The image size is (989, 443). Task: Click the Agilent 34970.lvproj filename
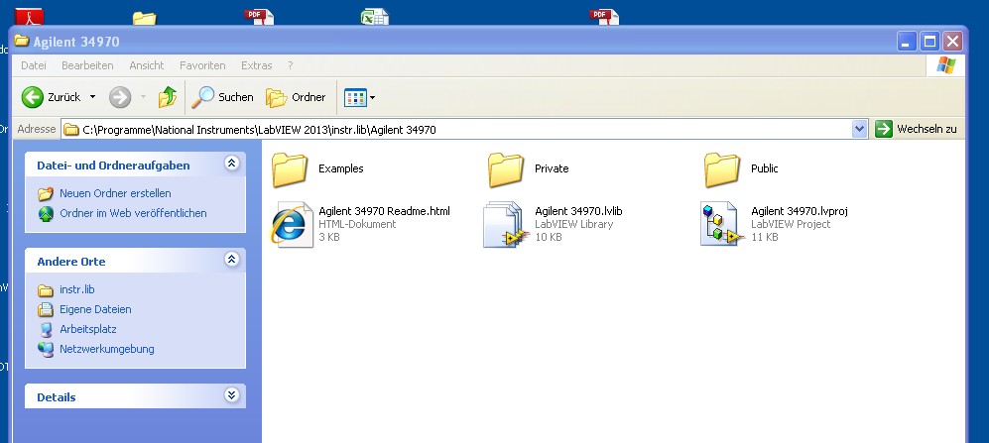[x=800, y=211]
